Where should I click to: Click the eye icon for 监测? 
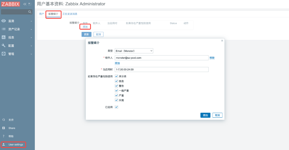pos(4,21)
